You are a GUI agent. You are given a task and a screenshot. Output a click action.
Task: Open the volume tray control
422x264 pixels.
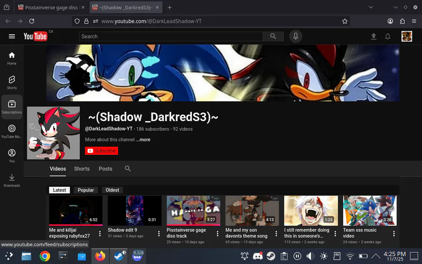coord(310,256)
